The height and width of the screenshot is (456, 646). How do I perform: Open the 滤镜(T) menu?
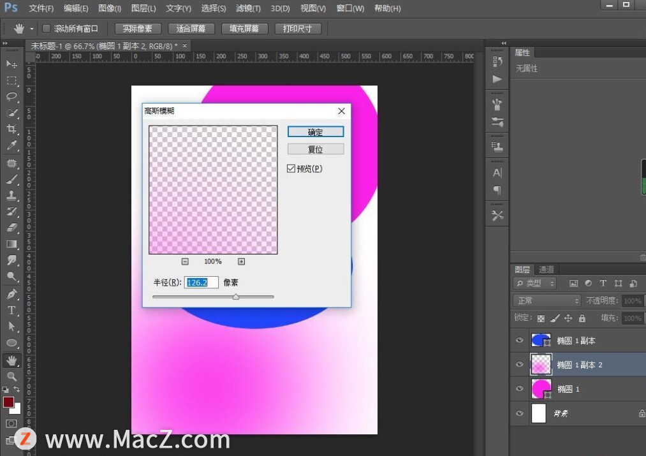[249, 8]
